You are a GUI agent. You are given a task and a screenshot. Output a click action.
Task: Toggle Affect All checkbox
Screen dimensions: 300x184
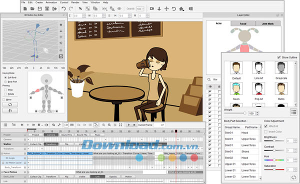coord(266,126)
